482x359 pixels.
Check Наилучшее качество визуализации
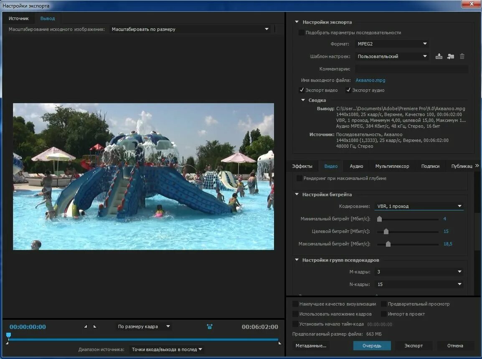coord(295,304)
